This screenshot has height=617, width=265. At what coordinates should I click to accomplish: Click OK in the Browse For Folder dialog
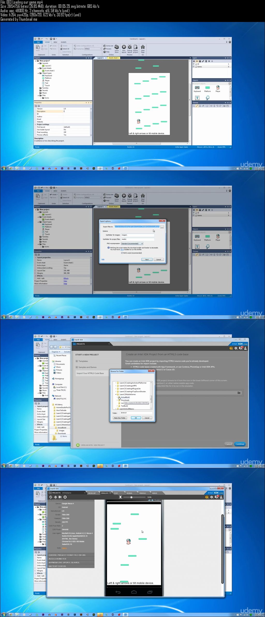[136, 418]
